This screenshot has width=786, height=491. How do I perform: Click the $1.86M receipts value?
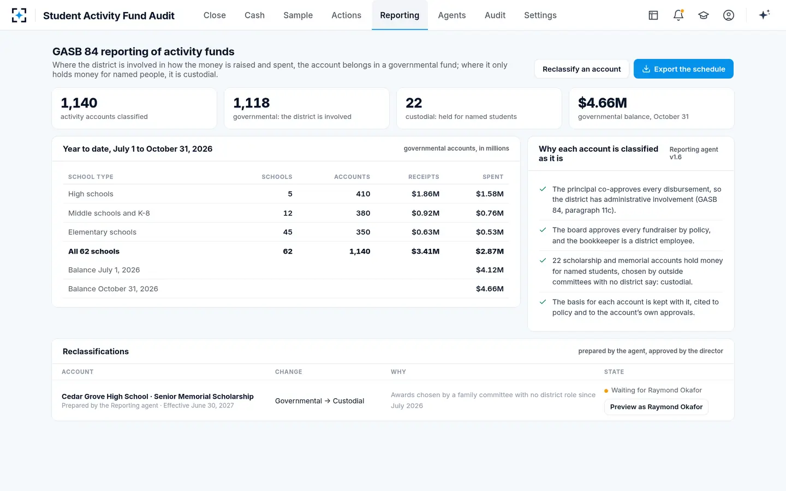pyautogui.click(x=425, y=194)
